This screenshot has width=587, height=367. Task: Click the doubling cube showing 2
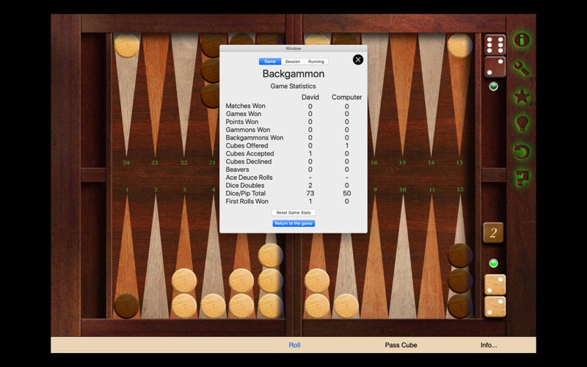point(493,233)
